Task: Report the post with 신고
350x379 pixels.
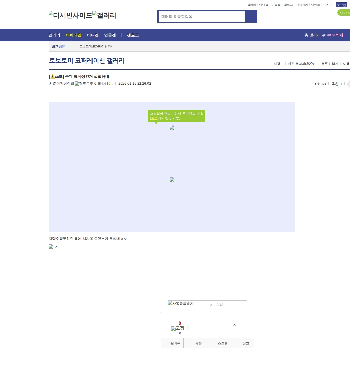Action: tap(246, 343)
